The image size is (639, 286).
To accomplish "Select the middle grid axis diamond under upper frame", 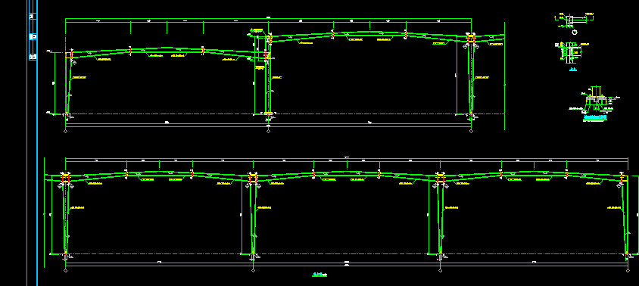I will [x=269, y=131].
